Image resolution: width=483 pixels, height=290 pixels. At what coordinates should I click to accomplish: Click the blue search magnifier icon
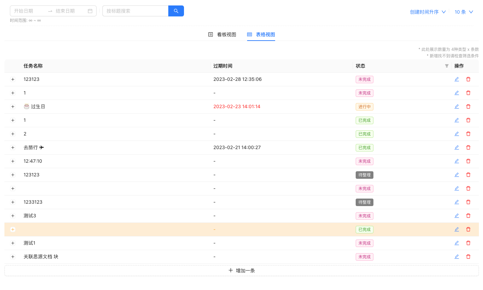pyautogui.click(x=176, y=11)
